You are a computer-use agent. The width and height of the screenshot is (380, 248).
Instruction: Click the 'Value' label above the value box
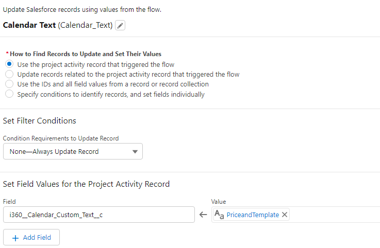[x=219, y=202]
